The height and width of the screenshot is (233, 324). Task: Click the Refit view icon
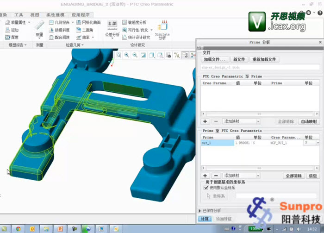(118, 55)
